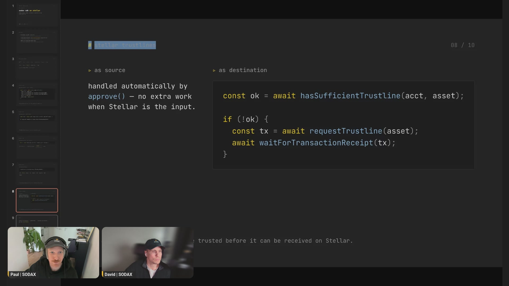Open slide 9 thumbnail in sidebar

37,221
